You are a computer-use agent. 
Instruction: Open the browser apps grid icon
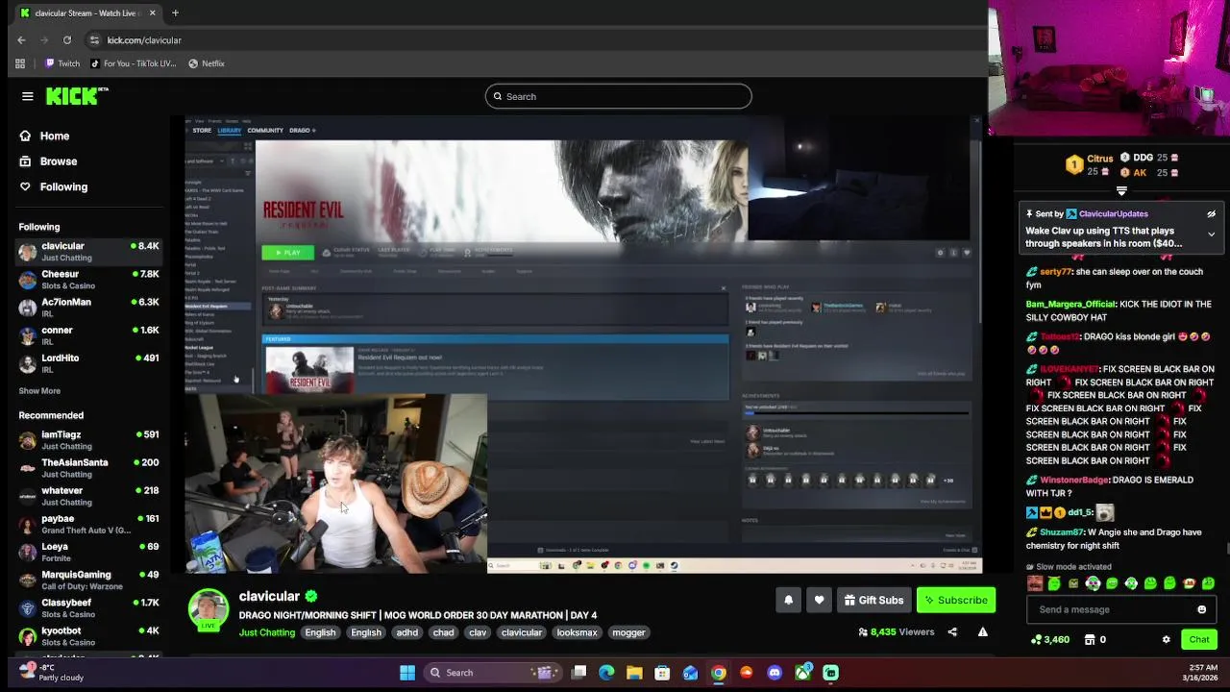[20, 63]
